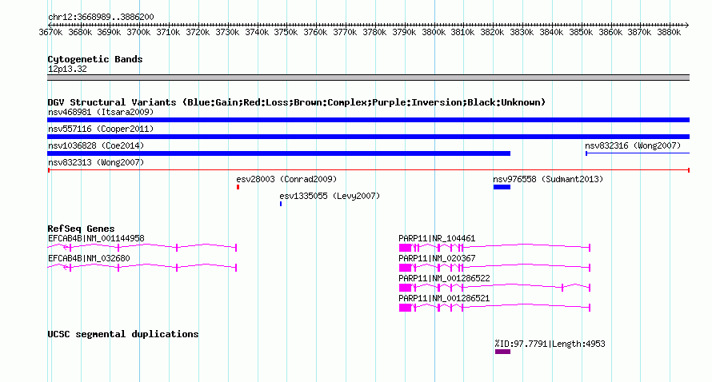Image resolution: width=712 pixels, height=382 pixels.
Task: Click the nsv468981 (Itsara2009) blue gain bar
Action: (368, 120)
